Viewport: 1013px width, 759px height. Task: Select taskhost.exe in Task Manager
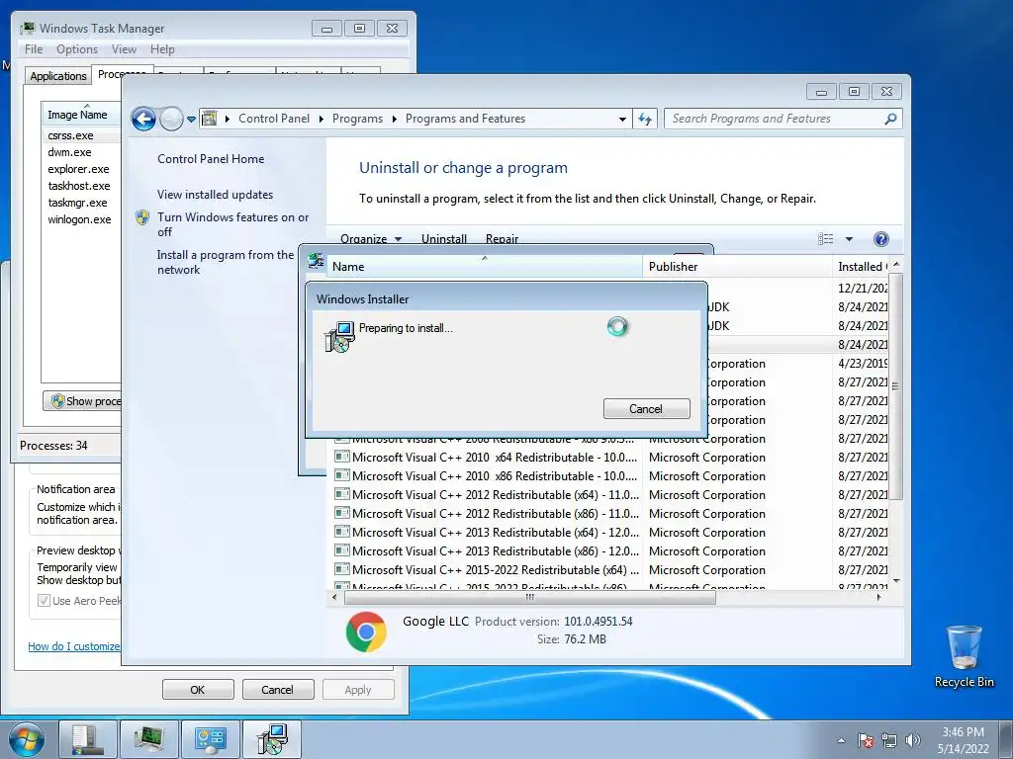click(x=79, y=186)
